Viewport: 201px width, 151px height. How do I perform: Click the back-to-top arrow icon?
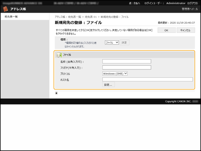click(x=56, y=93)
